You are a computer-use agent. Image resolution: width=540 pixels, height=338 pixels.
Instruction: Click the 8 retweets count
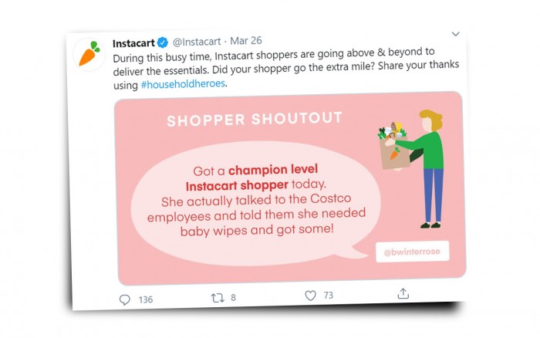click(233, 297)
